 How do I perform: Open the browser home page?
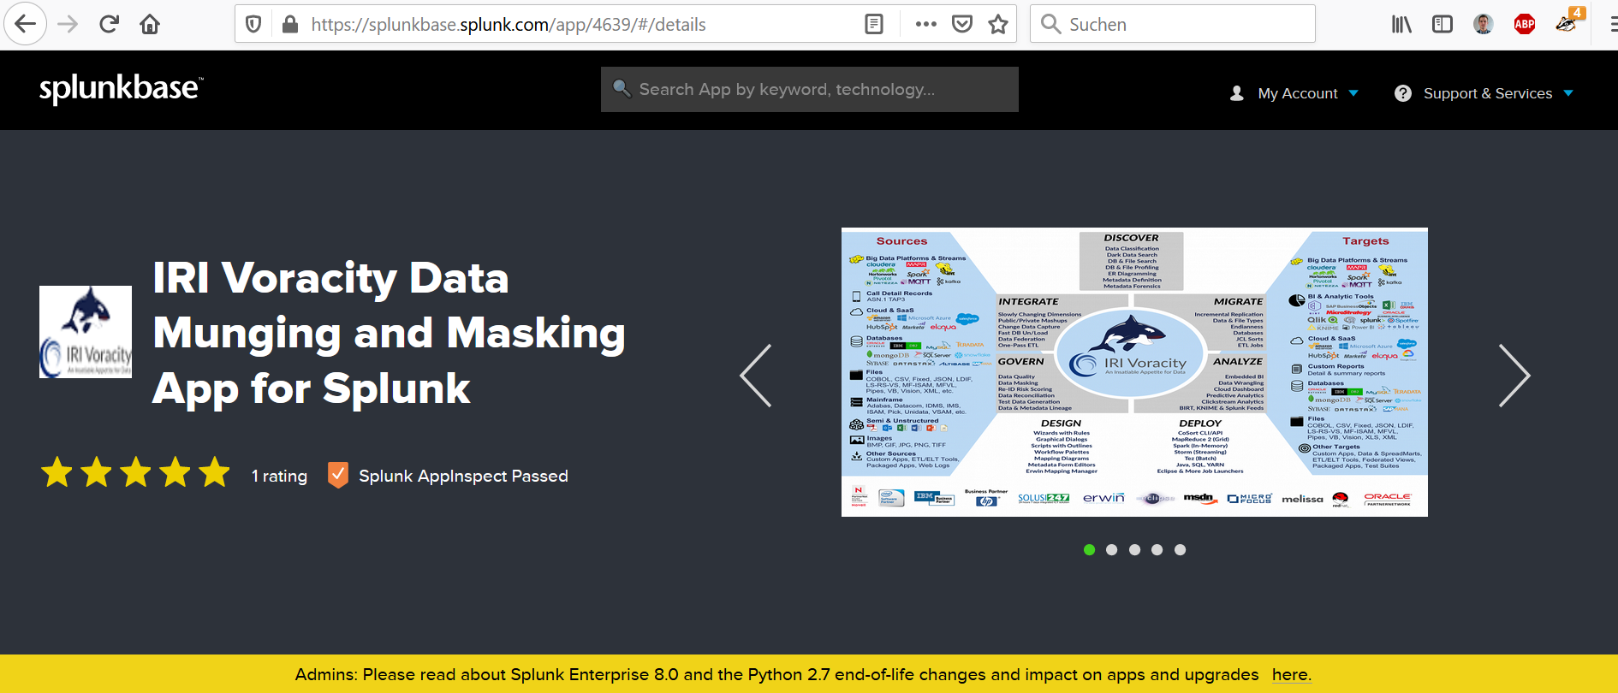[150, 24]
